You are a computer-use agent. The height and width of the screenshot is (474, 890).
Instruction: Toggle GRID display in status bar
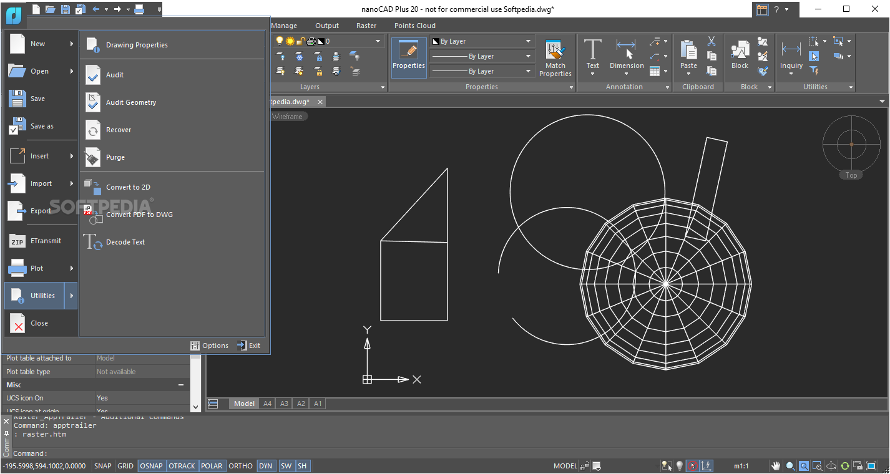pyautogui.click(x=125, y=466)
